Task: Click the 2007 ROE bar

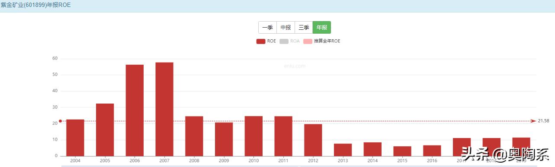Action: click(164, 109)
